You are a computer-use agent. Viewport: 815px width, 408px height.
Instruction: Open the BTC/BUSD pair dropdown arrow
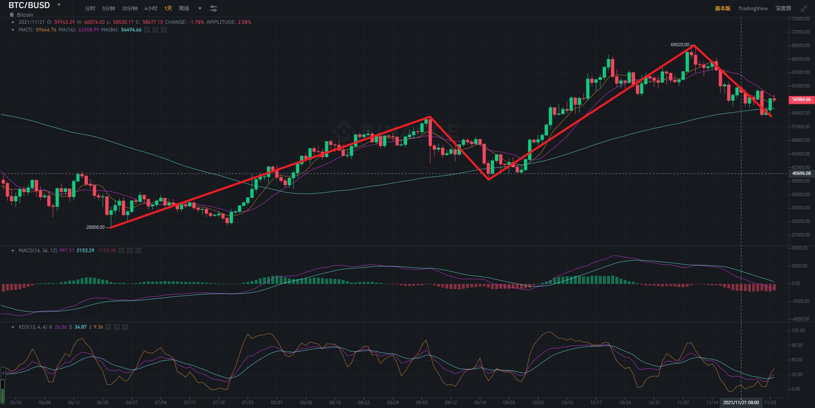pos(59,5)
